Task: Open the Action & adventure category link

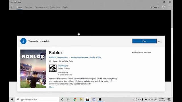Action: tap(80, 57)
